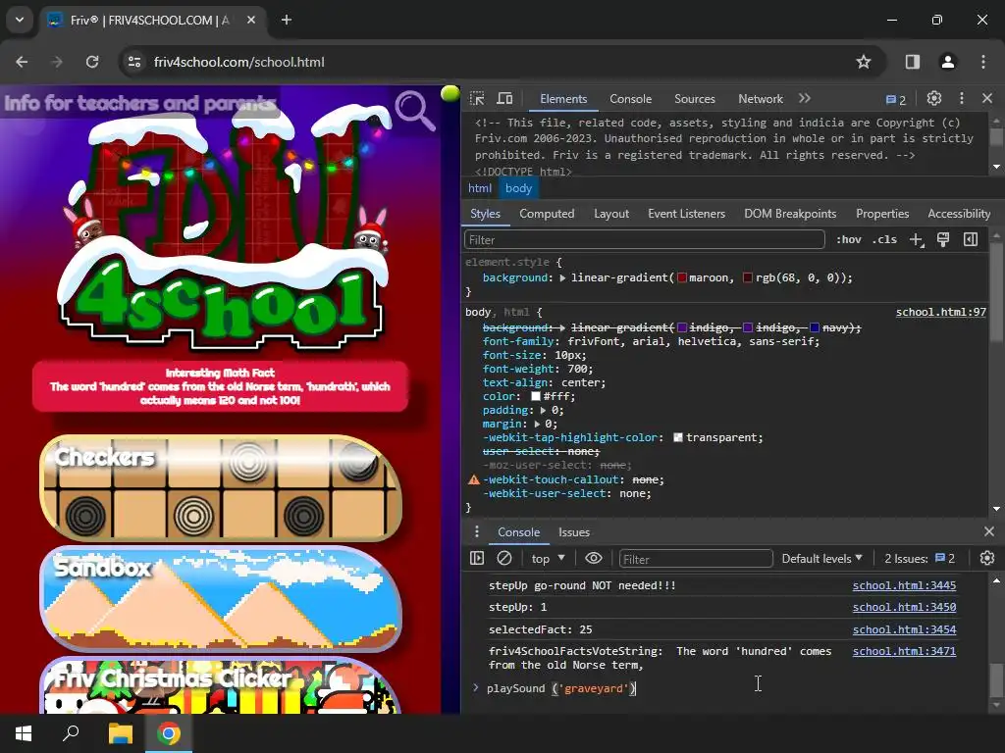Create a live expression with the eye icon

(x=594, y=558)
